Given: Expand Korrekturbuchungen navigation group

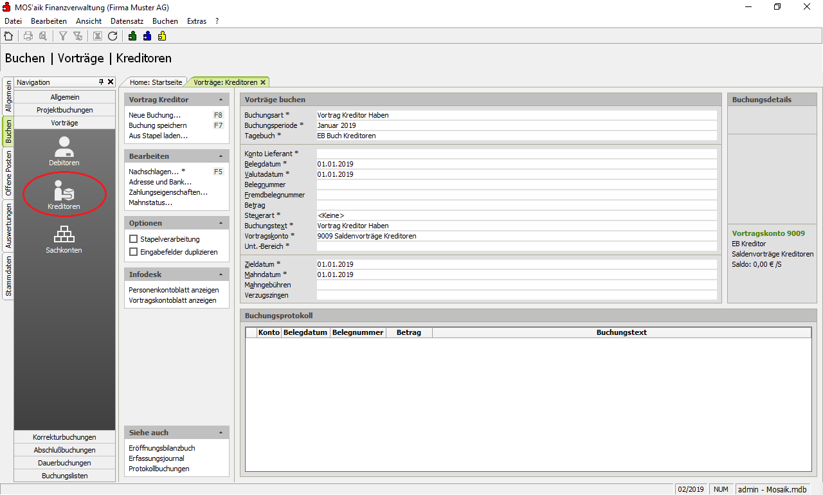Looking at the screenshot, I should pos(64,437).
